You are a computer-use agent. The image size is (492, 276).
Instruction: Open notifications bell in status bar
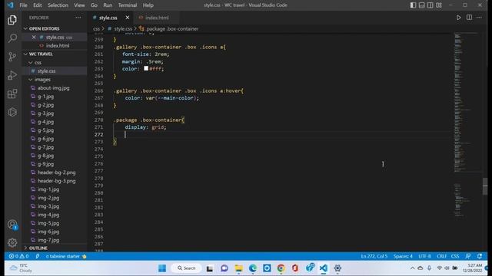(x=480, y=256)
